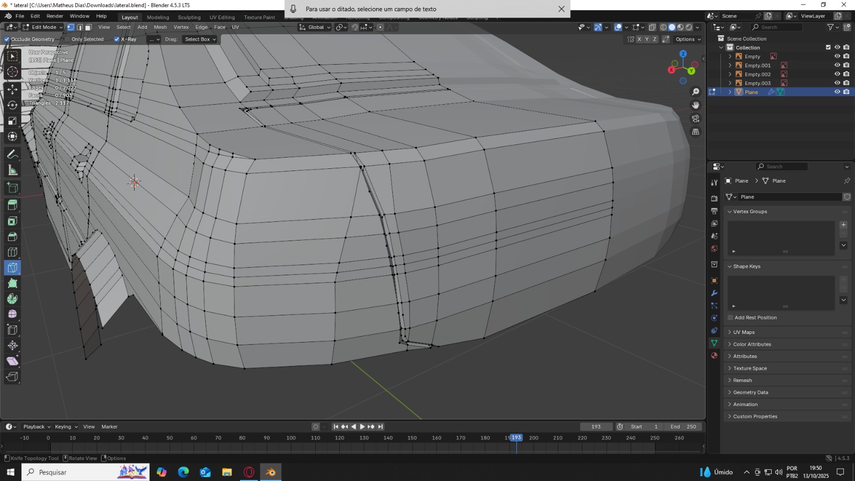Open the Mesh menu in the viewport header
Viewport: 855px width, 481px height.
[x=160, y=27]
